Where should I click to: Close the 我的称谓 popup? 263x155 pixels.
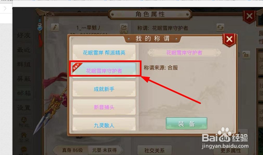(x=229, y=39)
